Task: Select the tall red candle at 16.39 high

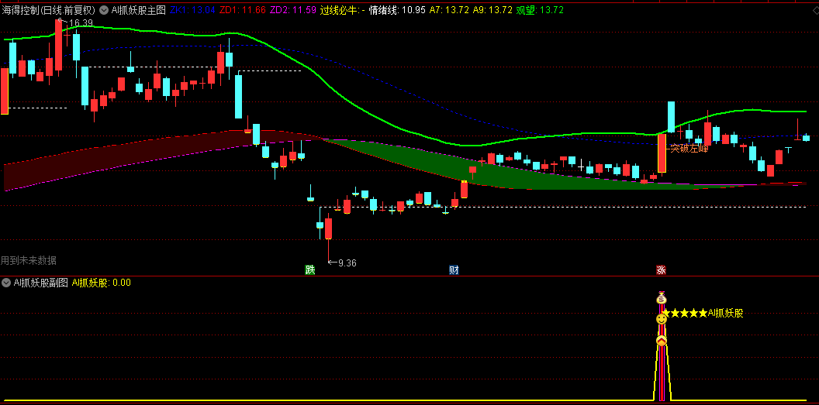Action: [58, 45]
